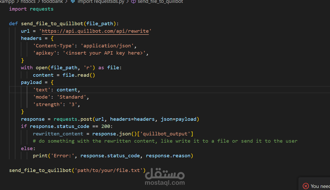
Task: Open the foodbank breadcrumb dropdown
Action: click(x=52, y=2)
